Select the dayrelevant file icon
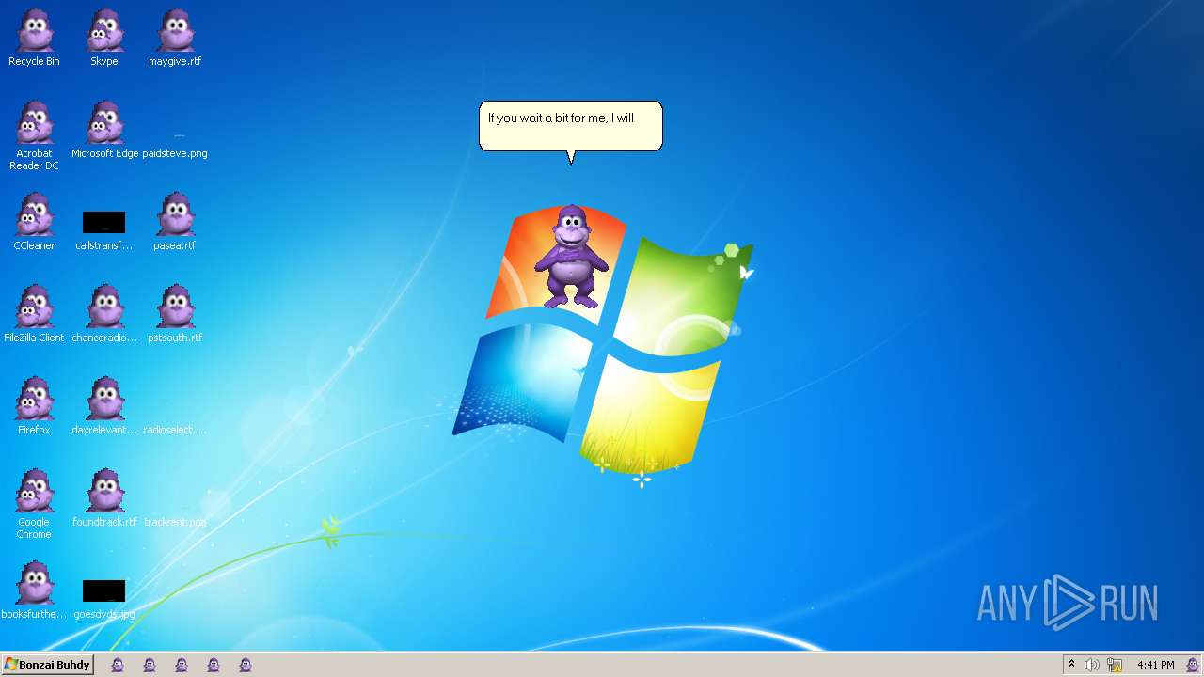This screenshot has height=677, width=1204. click(104, 400)
